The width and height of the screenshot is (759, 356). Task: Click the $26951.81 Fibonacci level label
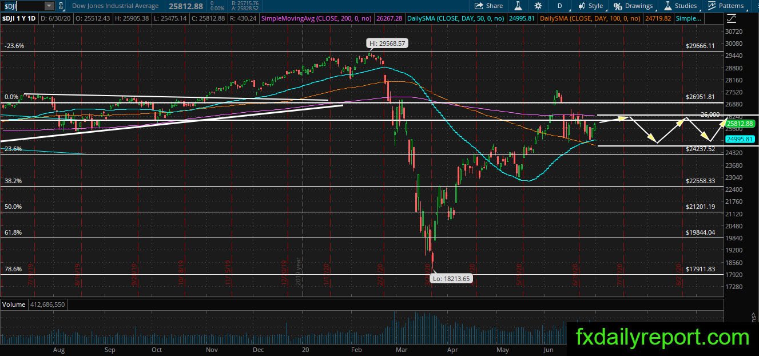[x=701, y=97]
